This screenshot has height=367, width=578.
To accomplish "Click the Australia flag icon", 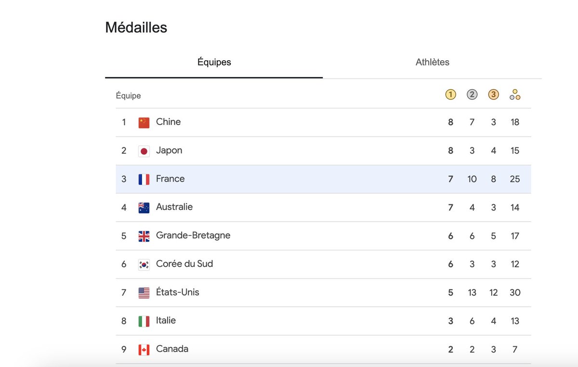I will point(144,208).
